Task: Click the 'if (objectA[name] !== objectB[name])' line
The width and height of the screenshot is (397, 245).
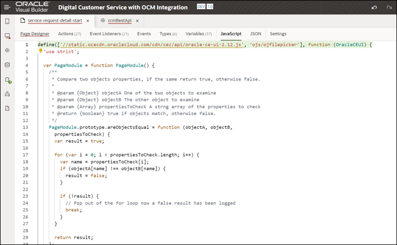Action: coord(113,168)
